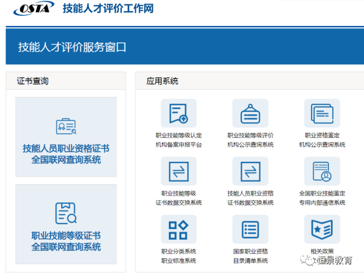Select the 应用系统 panel heading
The width and height of the screenshot is (364, 276).
[x=162, y=81]
